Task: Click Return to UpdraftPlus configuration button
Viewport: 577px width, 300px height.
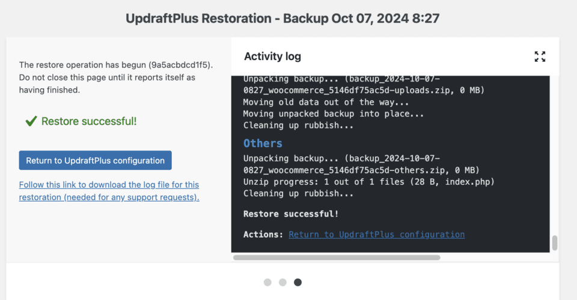Action: pos(96,160)
